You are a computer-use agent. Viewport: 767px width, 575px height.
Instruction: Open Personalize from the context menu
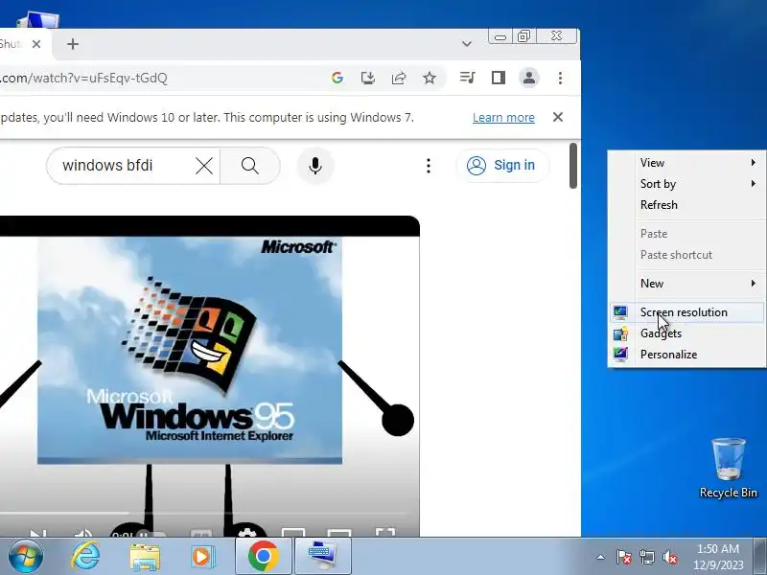pos(686,355)
